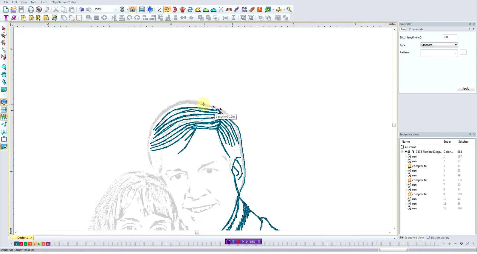Click the Apply button
Screen dimensions: 477x254
point(466,89)
